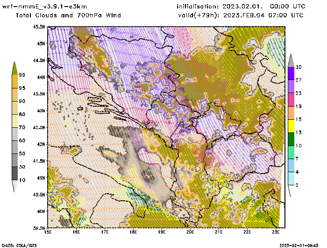The width and height of the screenshot is (327, 248).
Task: Click the 17E longitude label
Action: (105, 232)
